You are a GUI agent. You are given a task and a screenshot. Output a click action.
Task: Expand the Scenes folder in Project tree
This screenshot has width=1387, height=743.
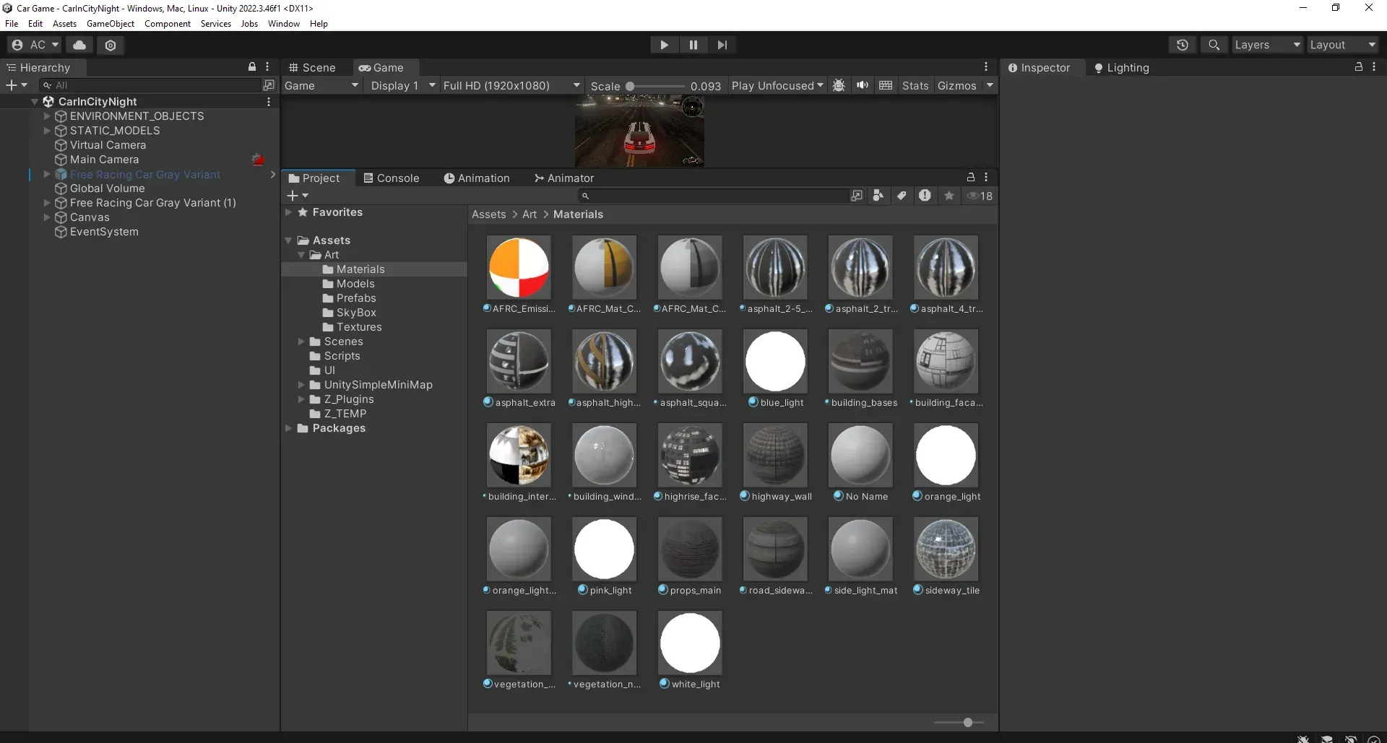click(301, 342)
